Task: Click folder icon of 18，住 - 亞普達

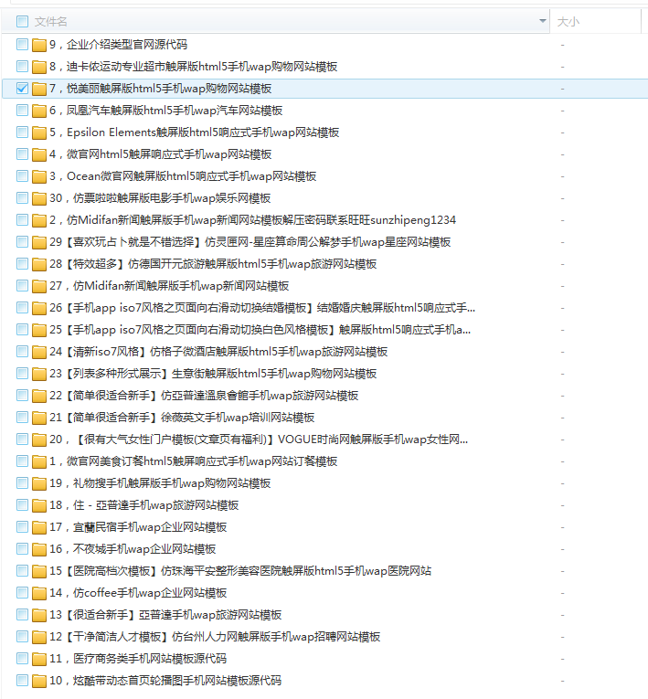Action: pyautogui.click(x=39, y=505)
